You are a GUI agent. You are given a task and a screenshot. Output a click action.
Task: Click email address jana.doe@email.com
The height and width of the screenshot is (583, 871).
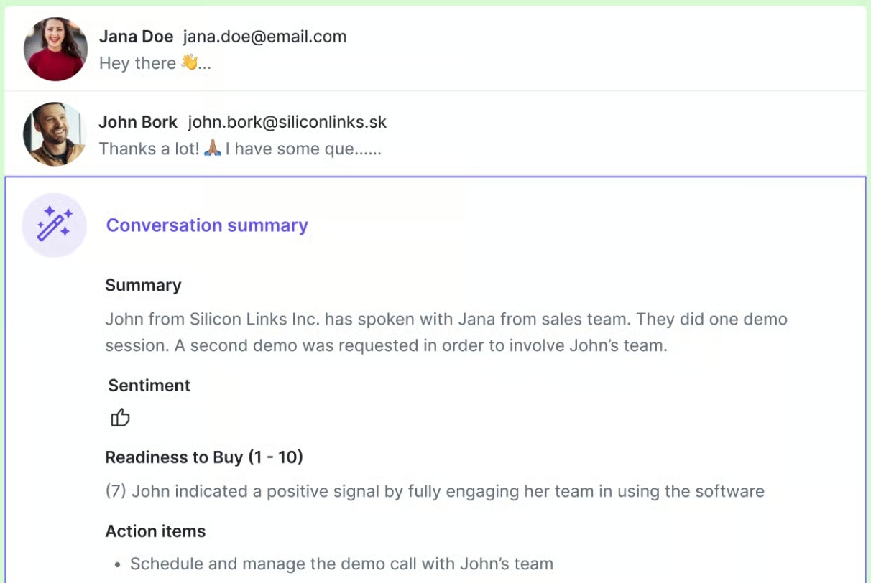pyautogui.click(x=264, y=37)
